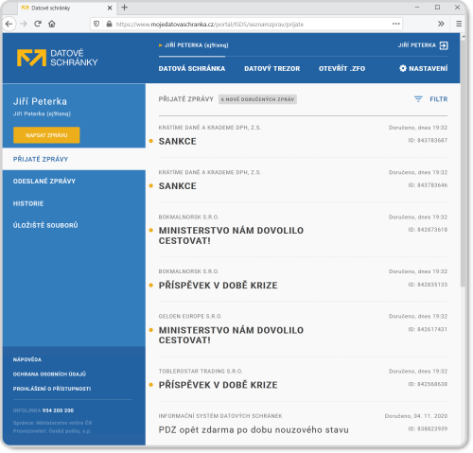Select the JIŘÍ PETERKA (ej9ixnq) mailbox selector
Viewport: 473px width, 453px height.
pyautogui.click(x=194, y=45)
